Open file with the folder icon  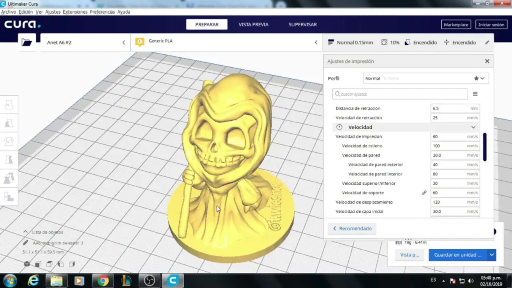click(x=27, y=42)
